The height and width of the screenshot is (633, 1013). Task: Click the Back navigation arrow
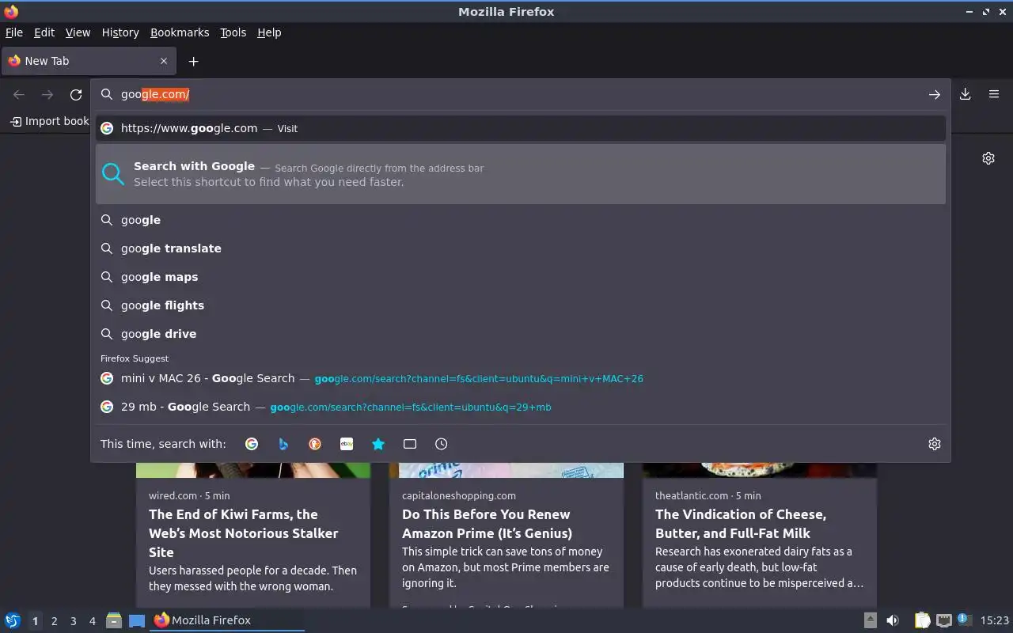coord(19,94)
